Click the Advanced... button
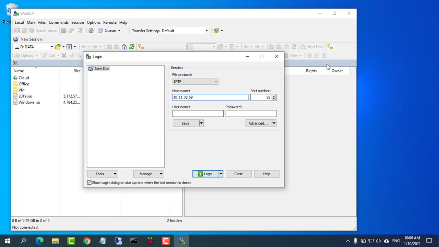The image size is (439, 247). pos(258,123)
